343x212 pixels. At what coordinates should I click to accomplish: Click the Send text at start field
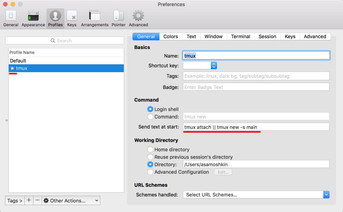coord(256,127)
